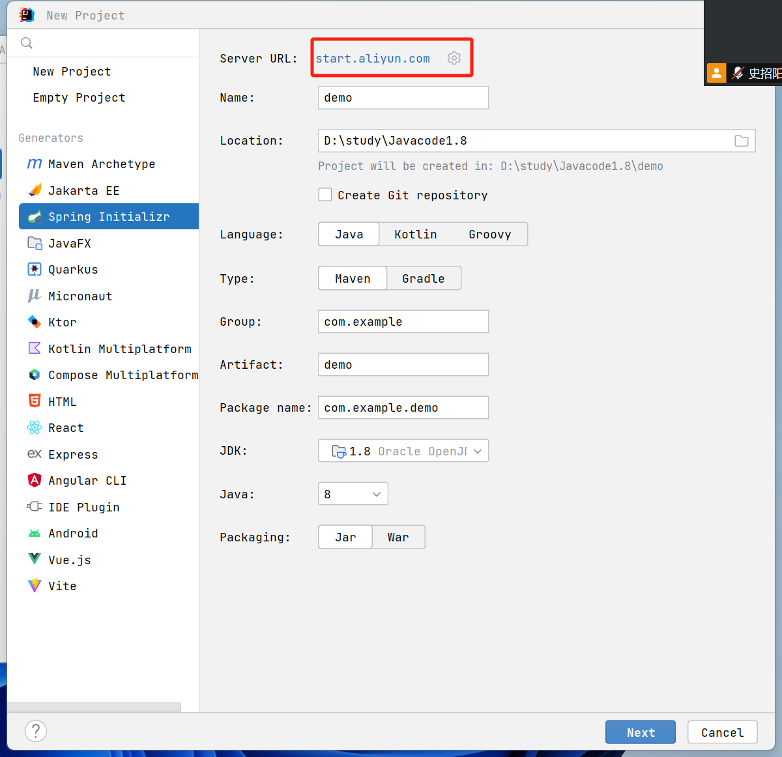Viewport: 782px width, 757px height.
Task: Select the Spring Initializr generator entry
Action: tap(108, 216)
